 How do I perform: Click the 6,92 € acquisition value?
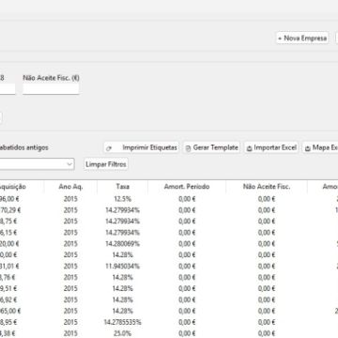(x=8, y=300)
